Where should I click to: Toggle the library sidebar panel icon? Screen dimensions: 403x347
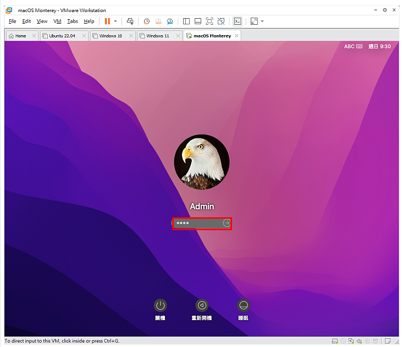pyautogui.click(x=186, y=21)
